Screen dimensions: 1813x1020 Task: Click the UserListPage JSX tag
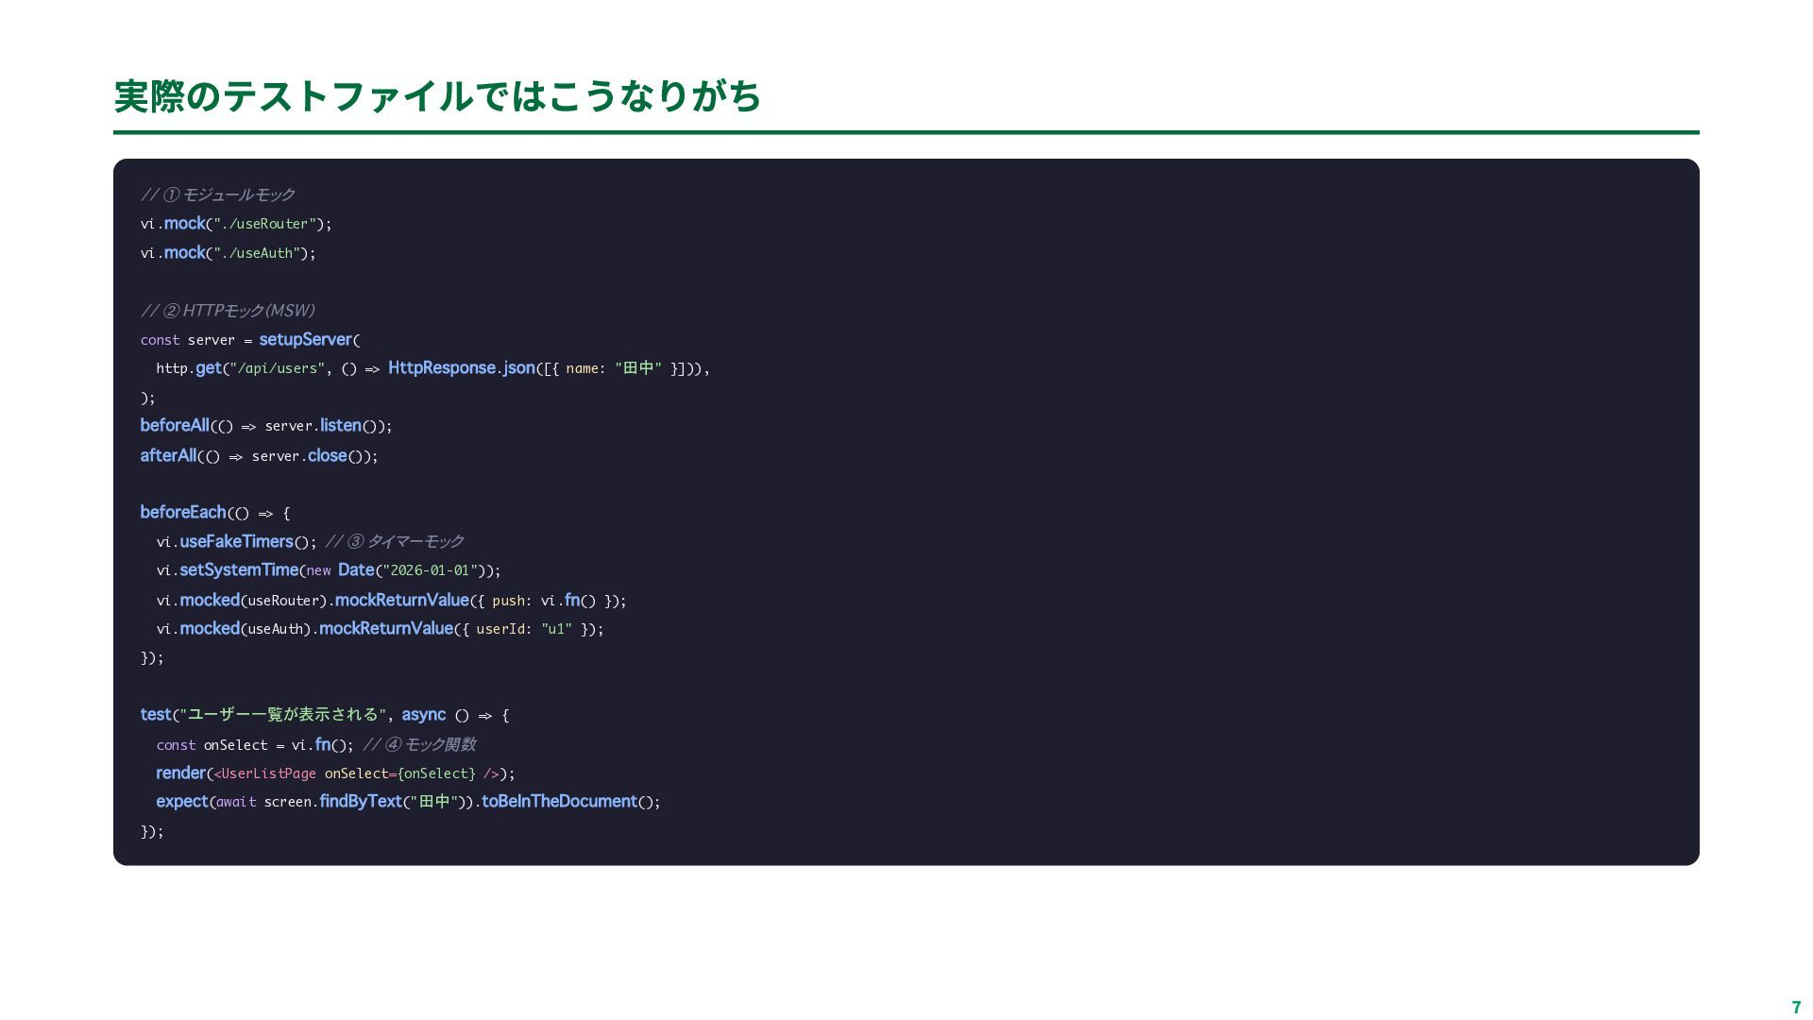(x=268, y=773)
